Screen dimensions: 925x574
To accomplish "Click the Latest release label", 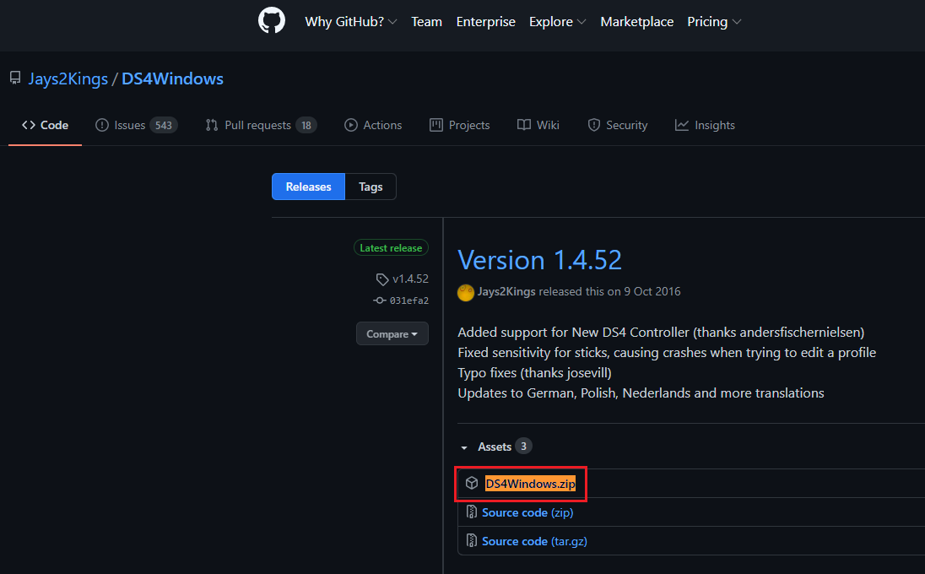I will point(391,248).
